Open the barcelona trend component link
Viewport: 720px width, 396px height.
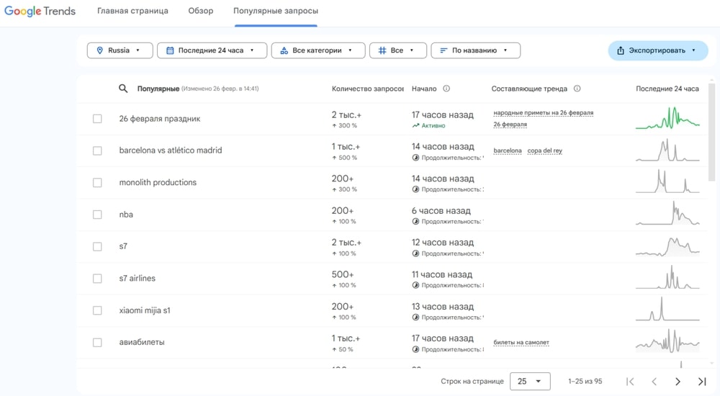click(508, 150)
